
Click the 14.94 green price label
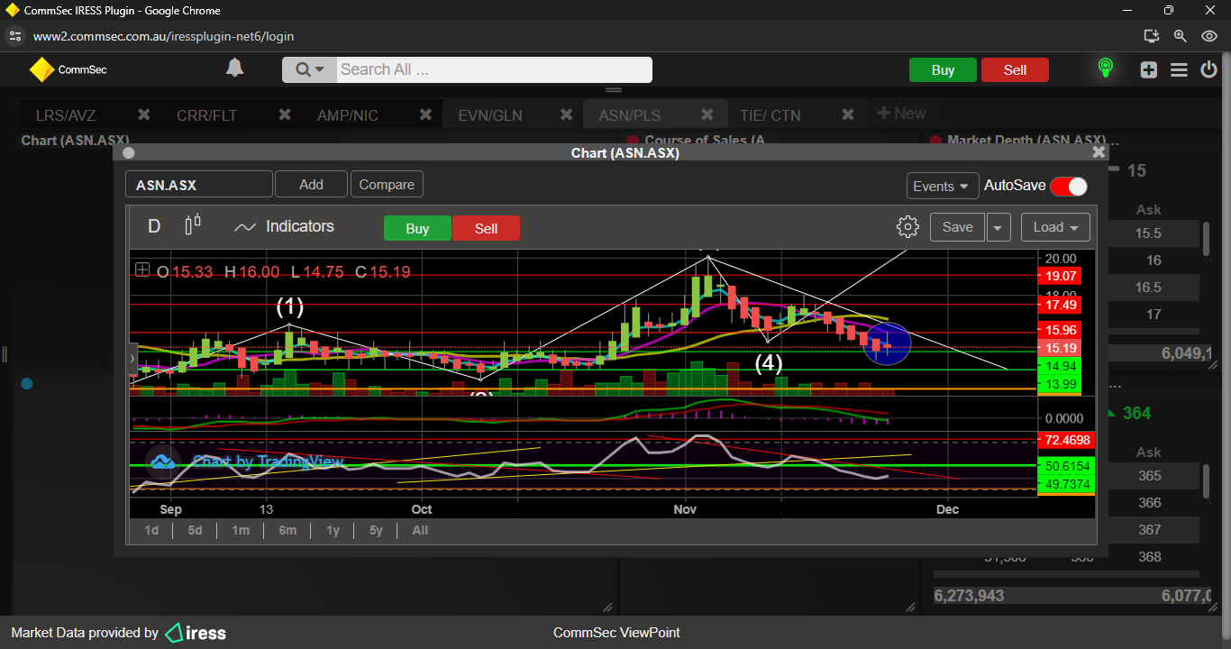[x=1060, y=366]
